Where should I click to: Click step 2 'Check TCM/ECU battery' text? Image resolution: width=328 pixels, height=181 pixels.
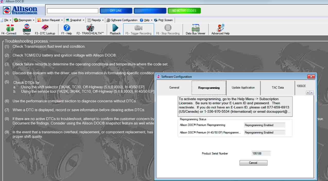click(x=64, y=55)
